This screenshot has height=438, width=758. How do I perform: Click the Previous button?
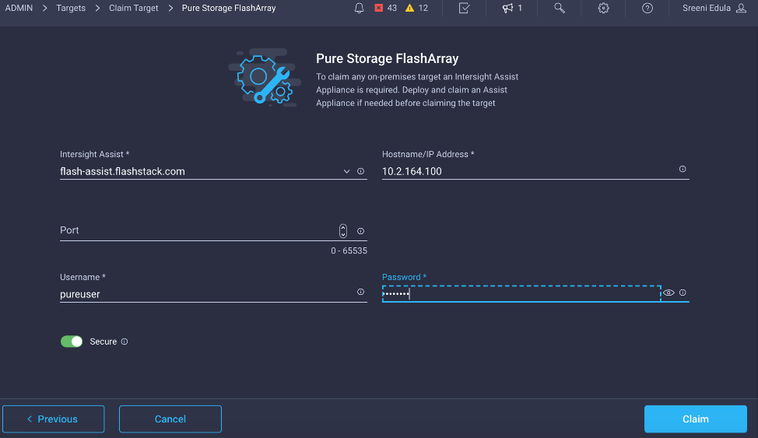pyautogui.click(x=53, y=419)
